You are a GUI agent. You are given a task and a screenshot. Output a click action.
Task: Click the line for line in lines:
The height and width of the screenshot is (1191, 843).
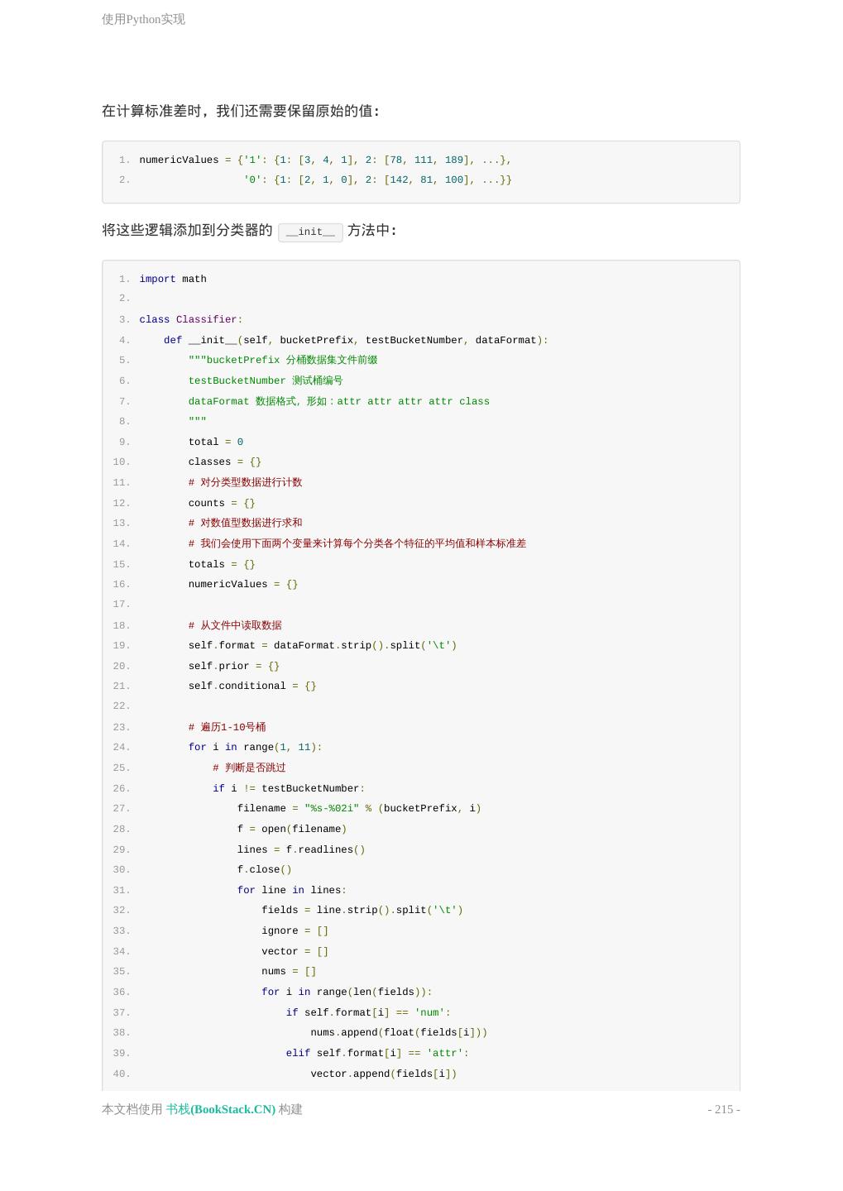coord(292,890)
